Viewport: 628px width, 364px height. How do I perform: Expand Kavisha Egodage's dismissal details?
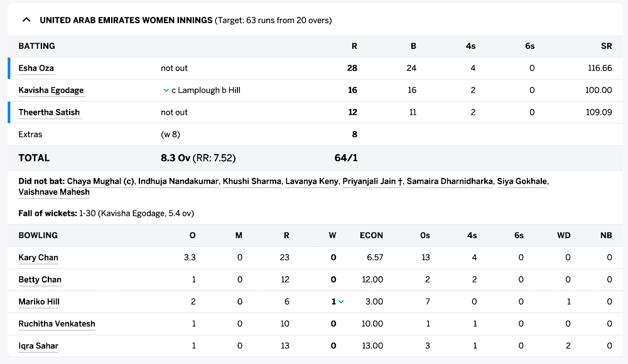coord(165,90)
